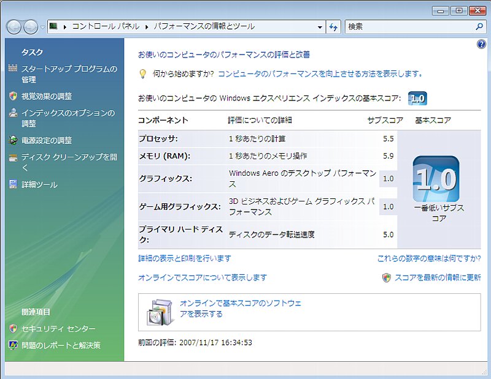Click the blue help question mark icon
Viewport: 491px width, 379px height.
pos(481,44)
